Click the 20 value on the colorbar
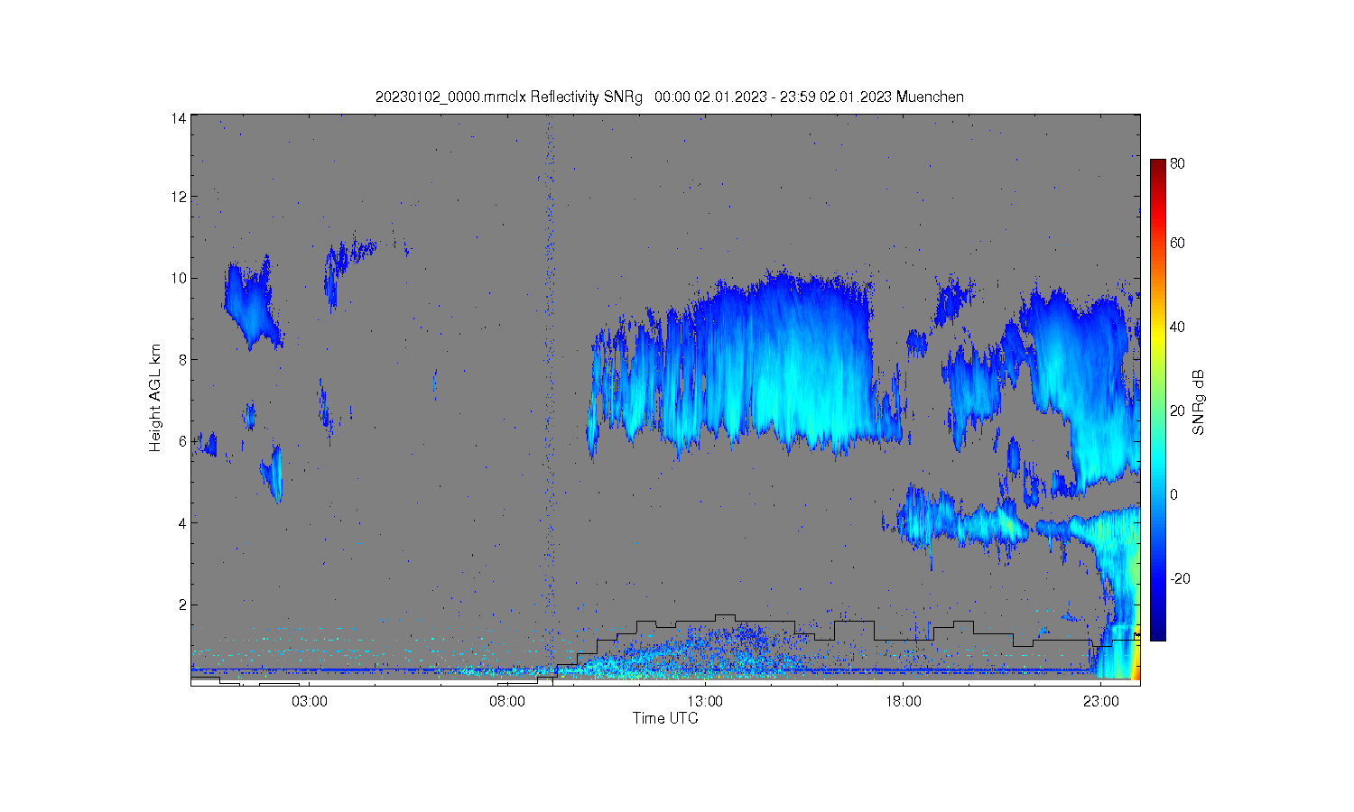1354x812 pixels. click(x=1178, y=411)
